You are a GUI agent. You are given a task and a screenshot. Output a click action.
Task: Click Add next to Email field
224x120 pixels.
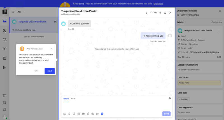point(190,48)
